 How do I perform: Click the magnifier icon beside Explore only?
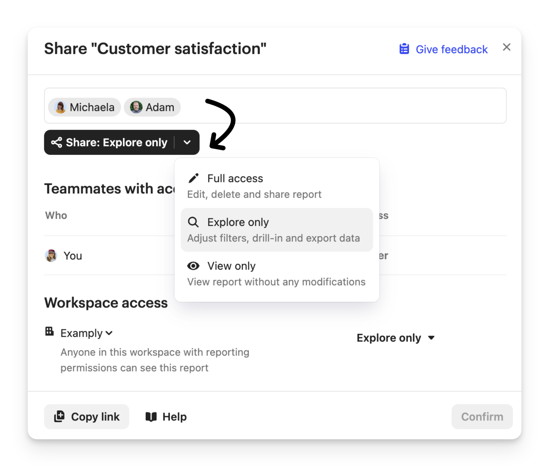tap(193, 222)
